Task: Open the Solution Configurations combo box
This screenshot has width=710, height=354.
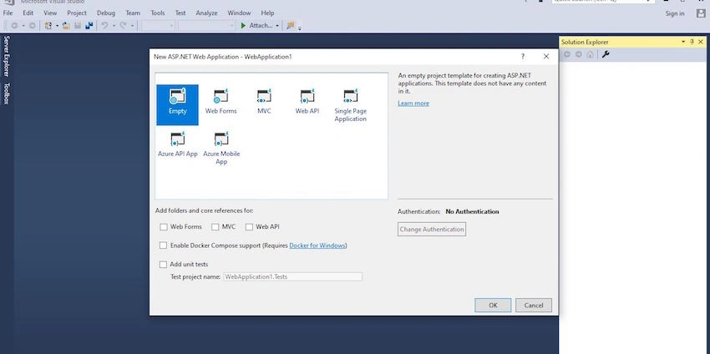Action: 158,26
